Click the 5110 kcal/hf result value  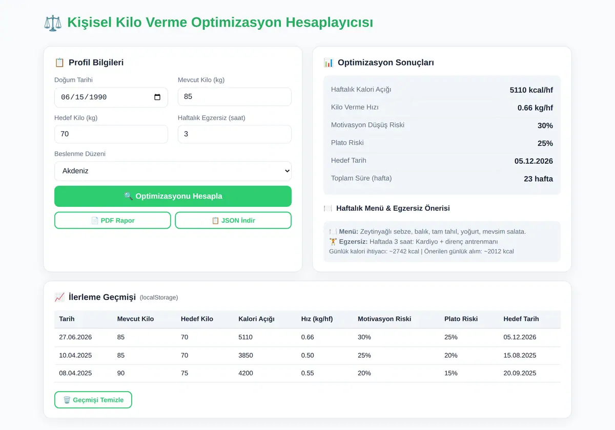pos(531,90)
